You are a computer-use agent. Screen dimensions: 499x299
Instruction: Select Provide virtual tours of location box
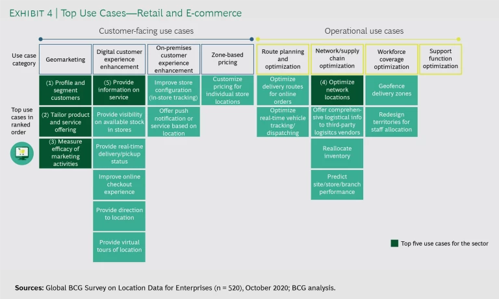pyautogui.click(x=120, y=246)
